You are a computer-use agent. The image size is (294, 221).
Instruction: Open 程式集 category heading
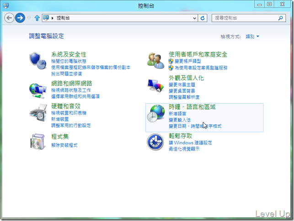tap(60, 137)
